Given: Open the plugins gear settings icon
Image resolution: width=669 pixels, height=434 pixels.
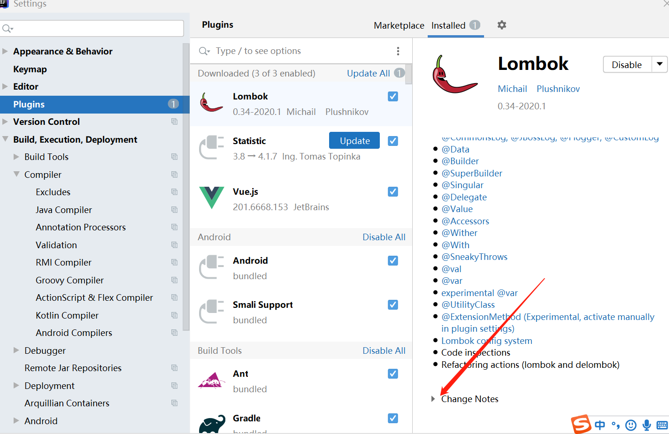Looking at the screenshot, I should click(502, 25).
